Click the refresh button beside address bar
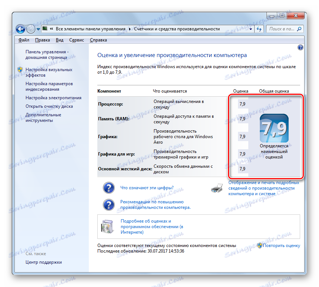The image size is (319, 287). pos(259,29)
